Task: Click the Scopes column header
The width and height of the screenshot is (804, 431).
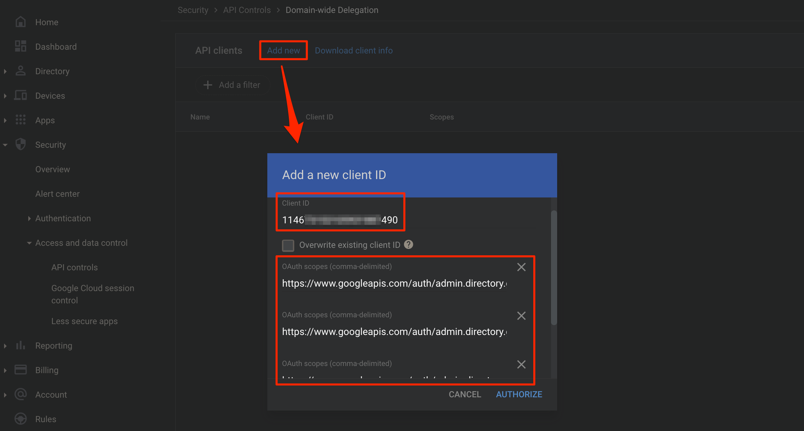Action: [x=442, y=117]
